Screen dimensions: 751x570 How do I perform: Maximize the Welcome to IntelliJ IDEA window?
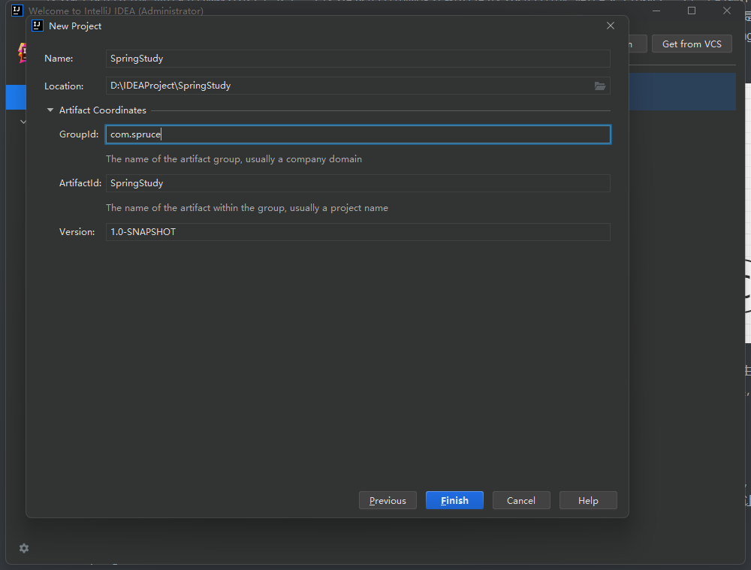(692, 11)
